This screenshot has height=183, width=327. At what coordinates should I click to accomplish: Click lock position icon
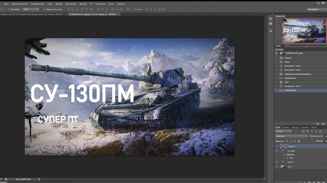295,141
